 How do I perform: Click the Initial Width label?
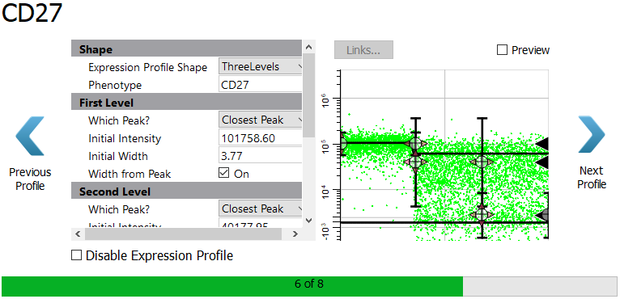coord(118,157)
